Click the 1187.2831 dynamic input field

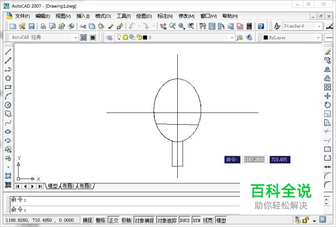click(x=254, y=160)
